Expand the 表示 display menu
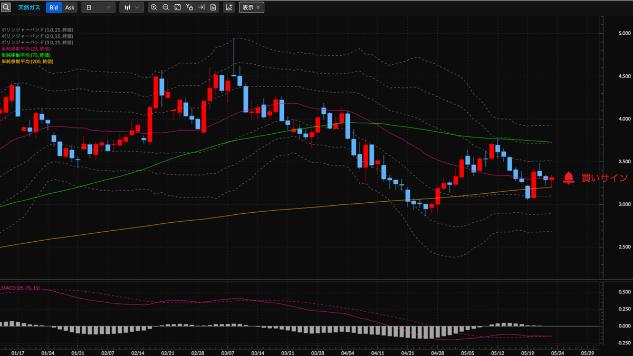The height and width of the screenshot is (356, 633). point(251,7)
